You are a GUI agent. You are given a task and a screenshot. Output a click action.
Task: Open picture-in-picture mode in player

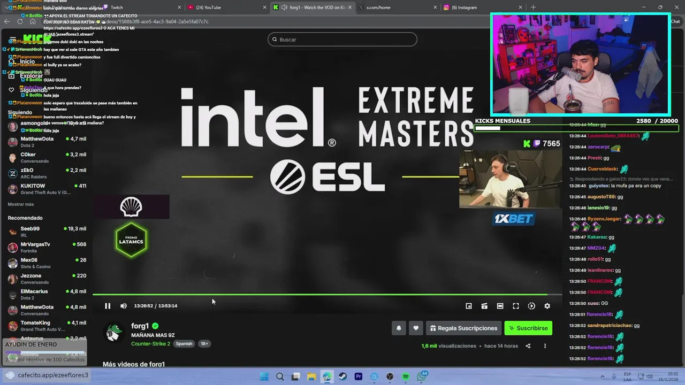tap(469, 306)
